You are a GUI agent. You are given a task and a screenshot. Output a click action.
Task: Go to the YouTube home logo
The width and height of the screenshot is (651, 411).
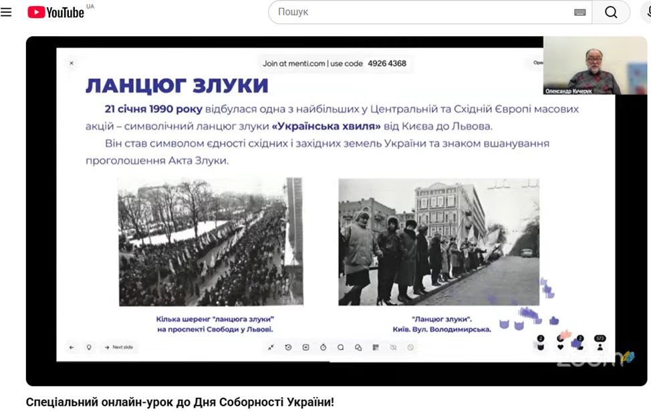(55, 13)
